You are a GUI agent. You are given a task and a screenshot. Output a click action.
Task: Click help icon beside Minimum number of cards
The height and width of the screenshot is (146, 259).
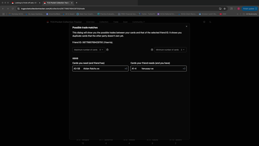[x=152, y=50]
